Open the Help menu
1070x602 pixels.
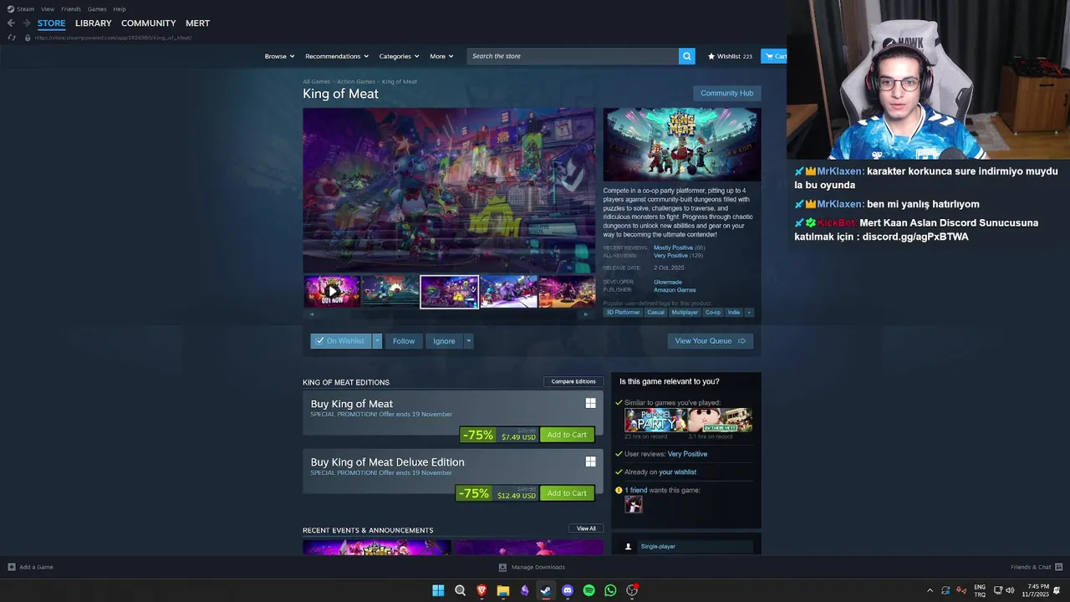(120, 9)
